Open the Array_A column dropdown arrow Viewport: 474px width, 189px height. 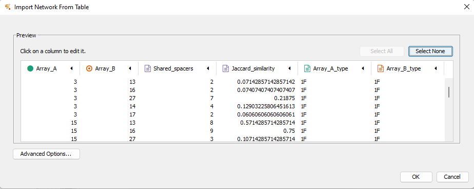pos(72,68)
